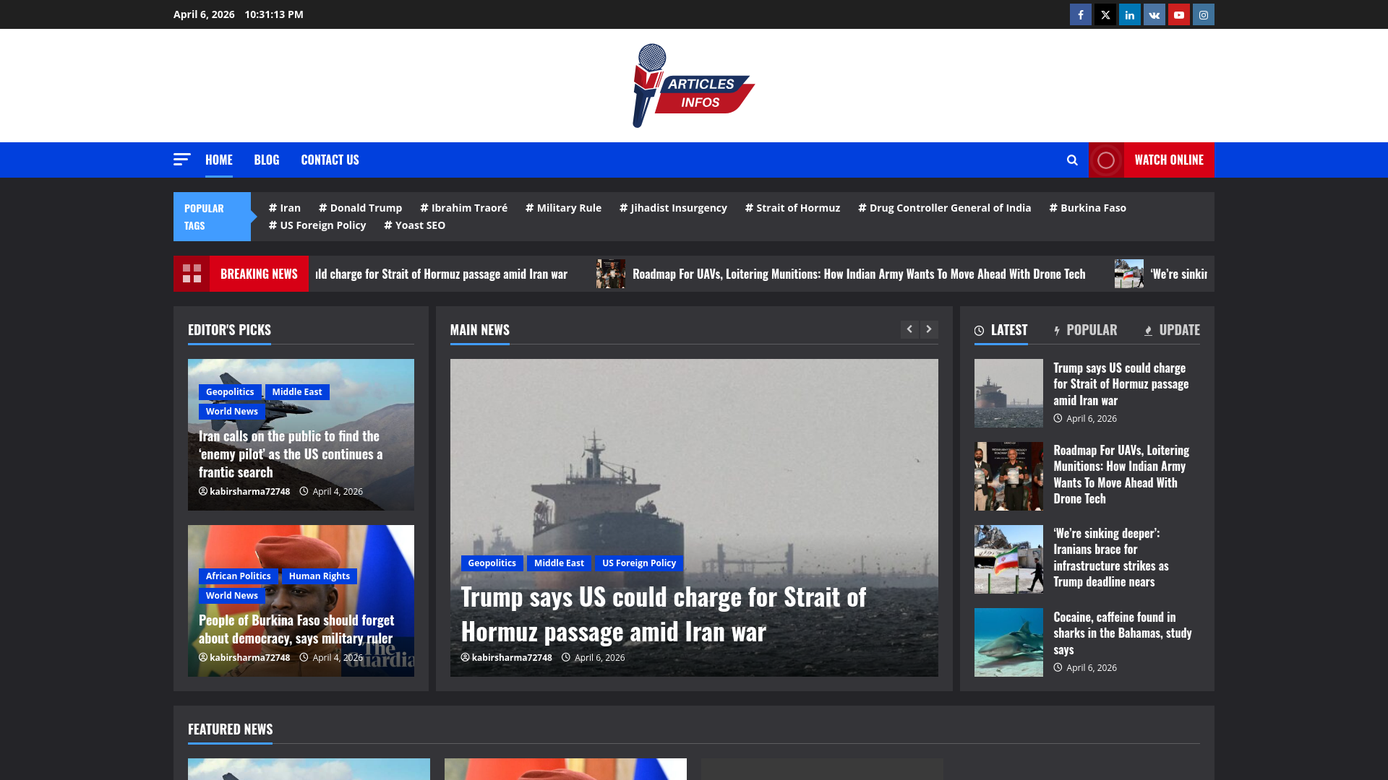Click the Human Rights category badge
This screenshot has height=780, width=1388.
pos(320,576)
